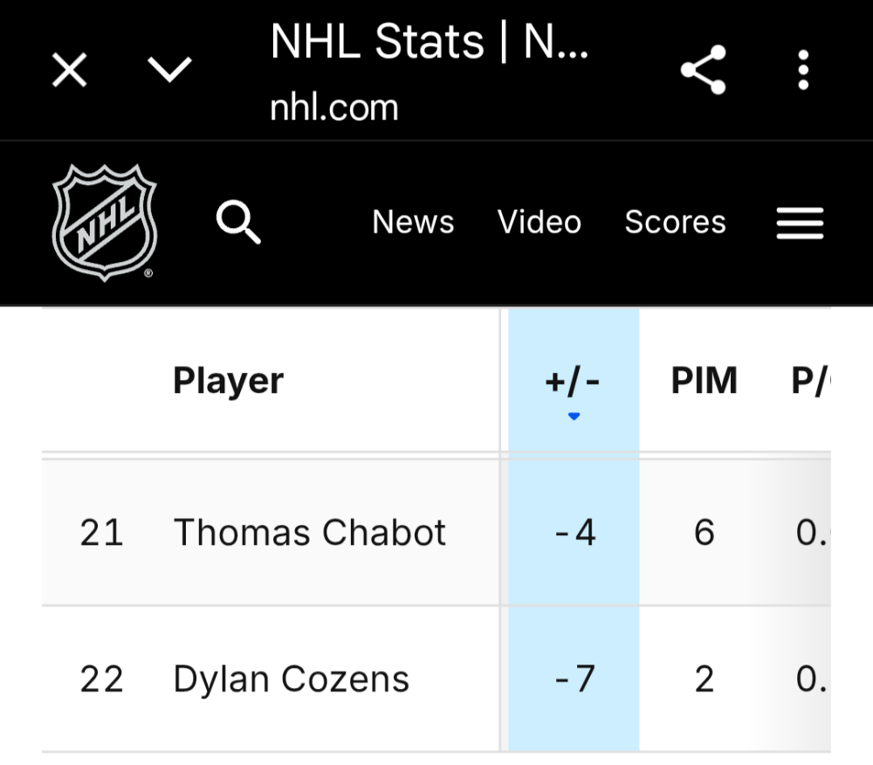Select Dylan Cozens' PIM value 2
The height and width of the screenshot is (765, 873).
click(x=705, y=679)
